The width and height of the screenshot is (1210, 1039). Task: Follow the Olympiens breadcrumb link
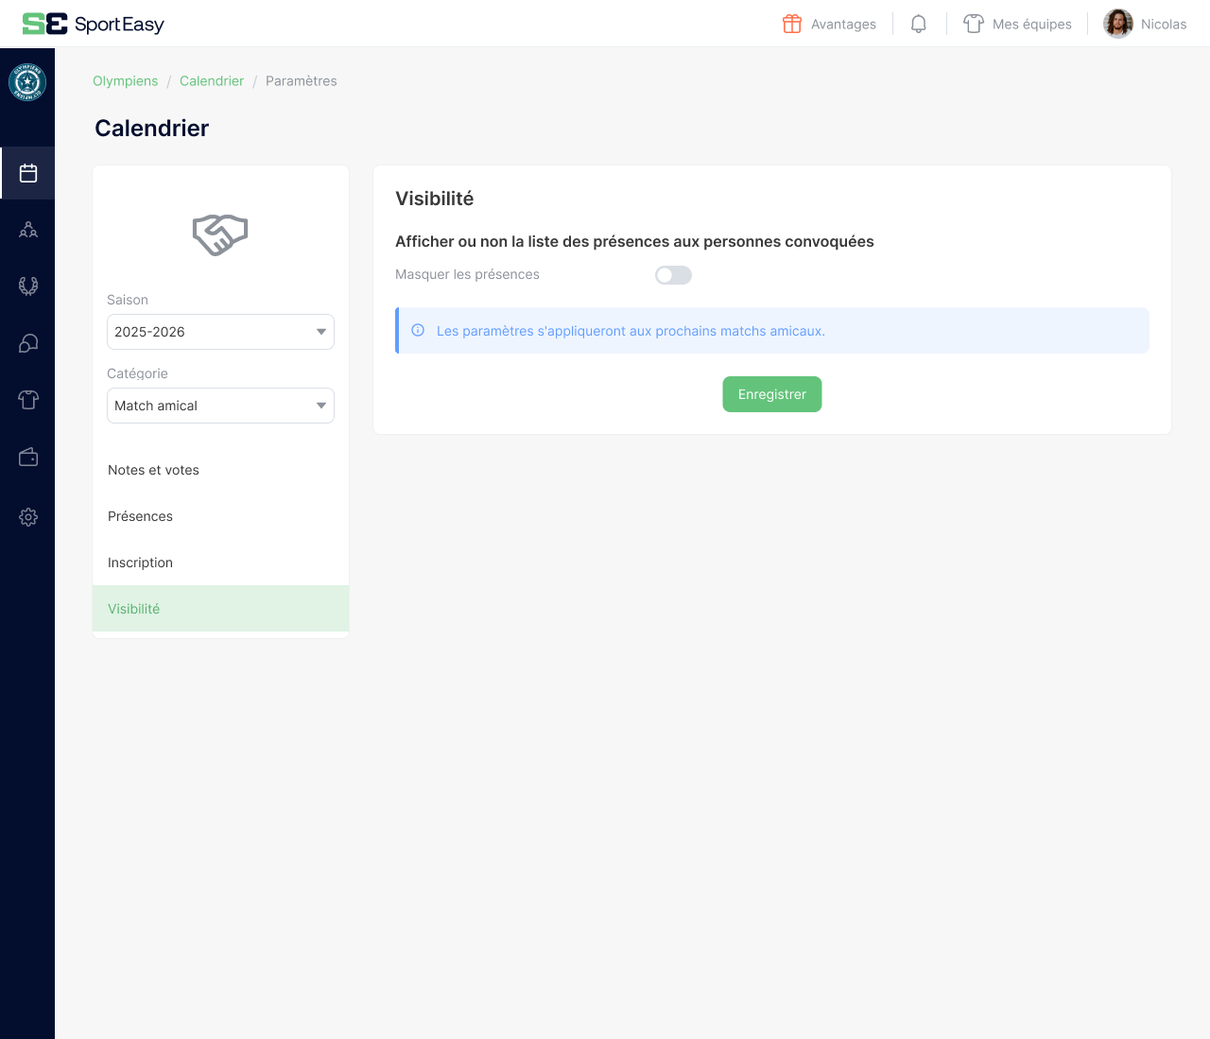(125, 81)
